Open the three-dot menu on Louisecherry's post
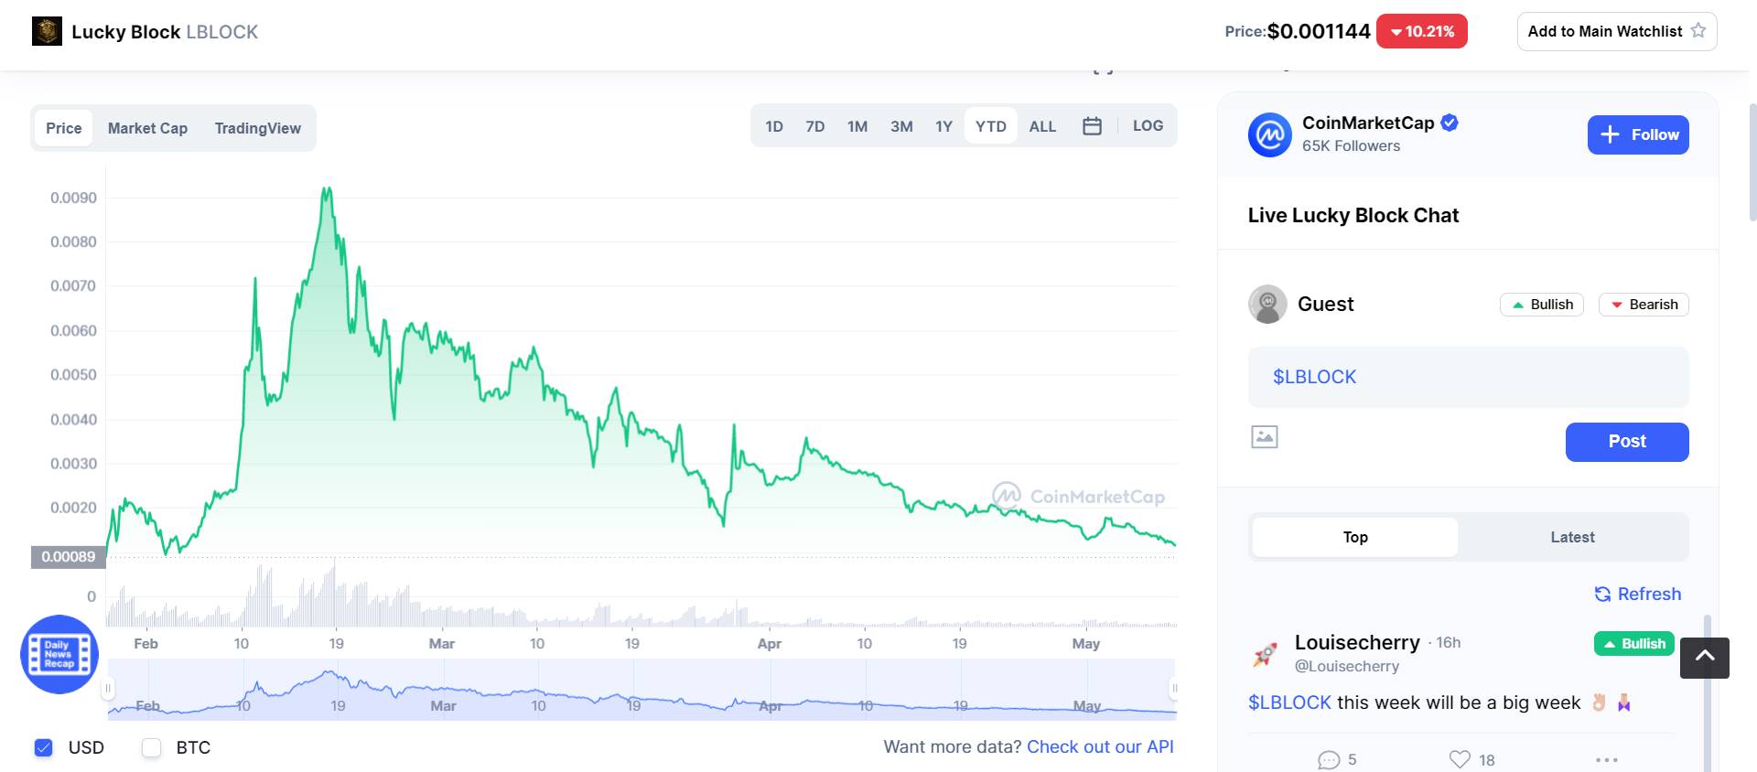This screenshot has width=1757, height=772. coord(1607,759)
